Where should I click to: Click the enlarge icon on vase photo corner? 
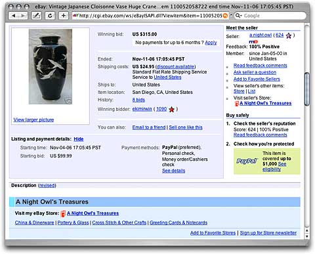point(68,100)
